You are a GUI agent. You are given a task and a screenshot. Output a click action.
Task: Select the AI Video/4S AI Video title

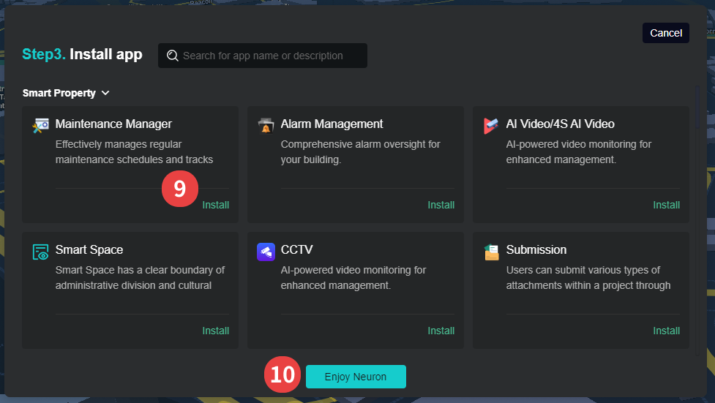(x=560, y=124)
